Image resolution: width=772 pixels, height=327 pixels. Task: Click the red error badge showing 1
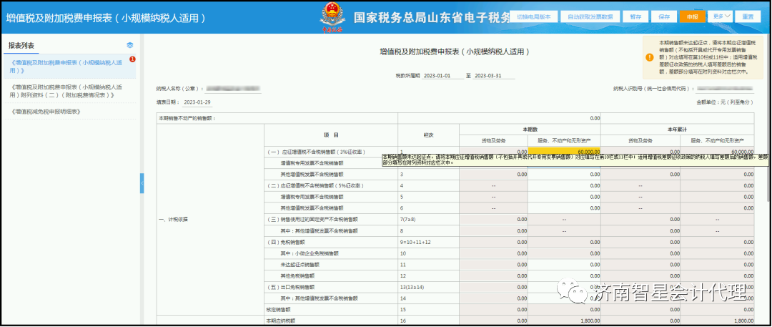132,59
